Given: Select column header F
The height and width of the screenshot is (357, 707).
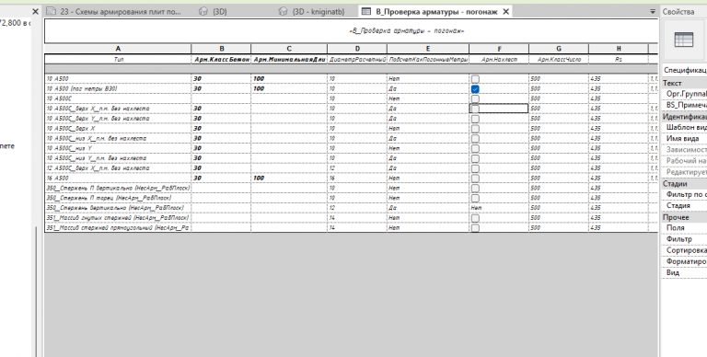Looking at the screenshot, I should (499, 49).
